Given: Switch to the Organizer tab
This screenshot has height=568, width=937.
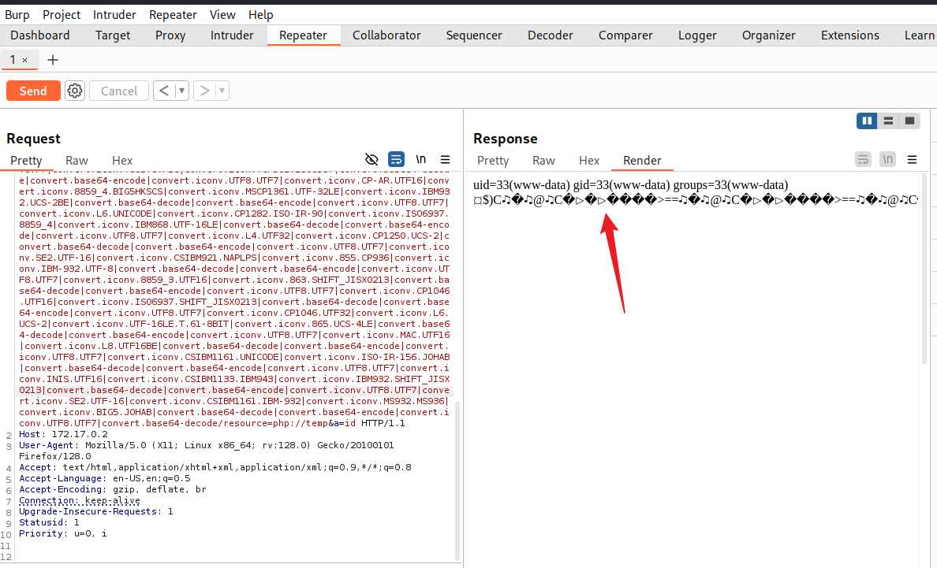Looking at the screenshot, I should pos(768,35).
